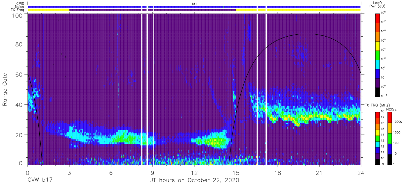Click the y-axis tick label '100'
406x187 pixels.
(18, 16)
